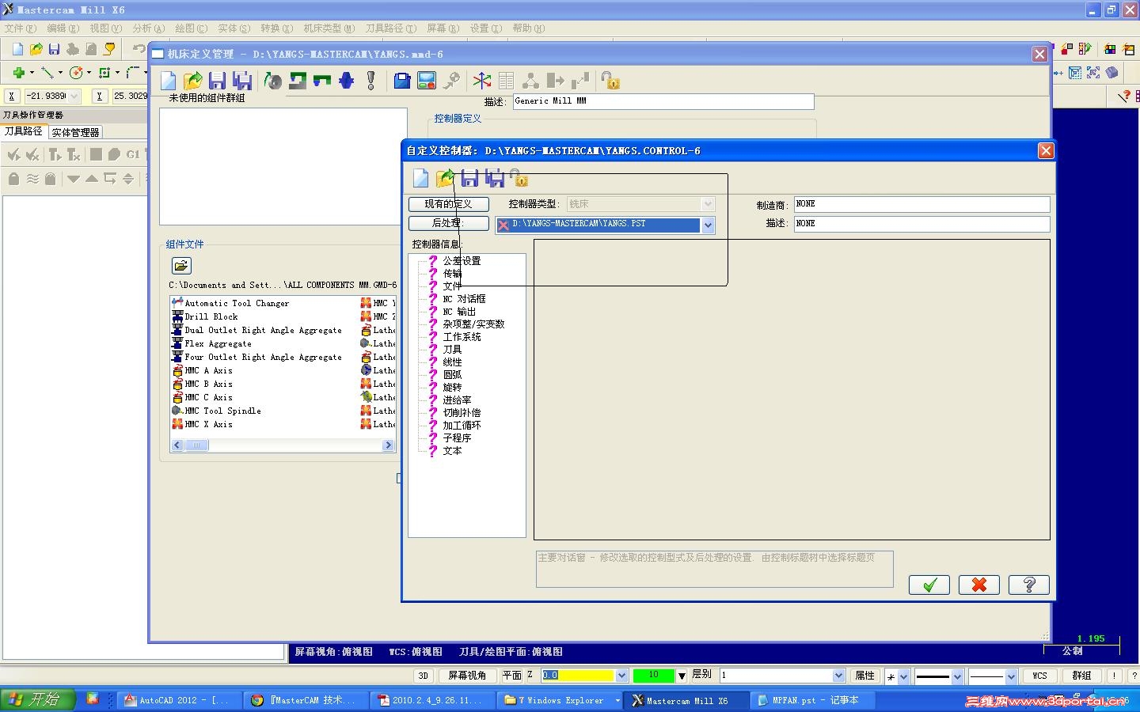
Task: Click the exclamation mark icon in the machine definition toolbar
Action: pos(370,81)
